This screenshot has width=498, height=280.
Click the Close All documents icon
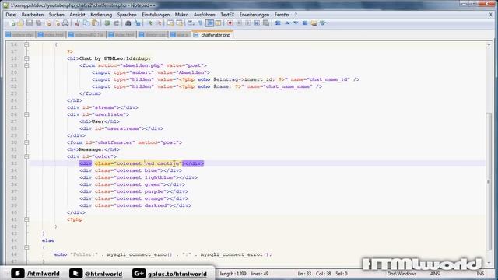(x=57, y=23)
